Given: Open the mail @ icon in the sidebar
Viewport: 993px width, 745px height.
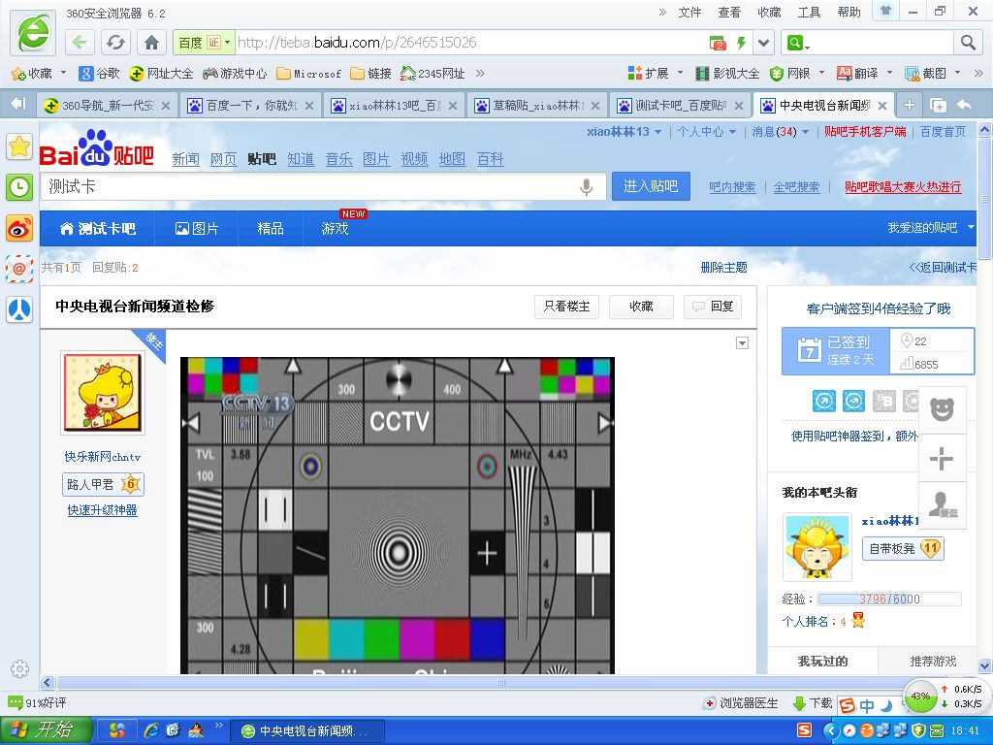Looking at the screenshot, I should 19,270.
